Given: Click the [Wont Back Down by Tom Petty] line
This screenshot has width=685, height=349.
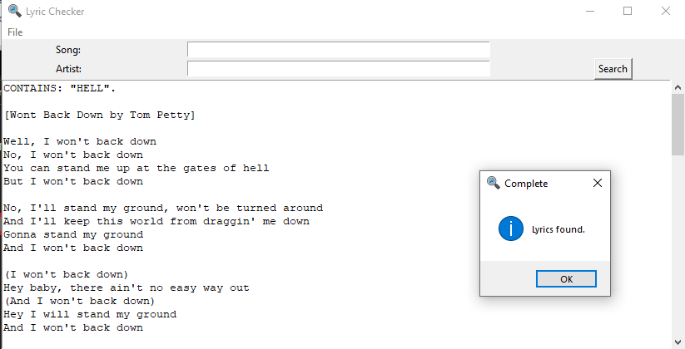Looking at the screenshot, I should coord(100,116).
